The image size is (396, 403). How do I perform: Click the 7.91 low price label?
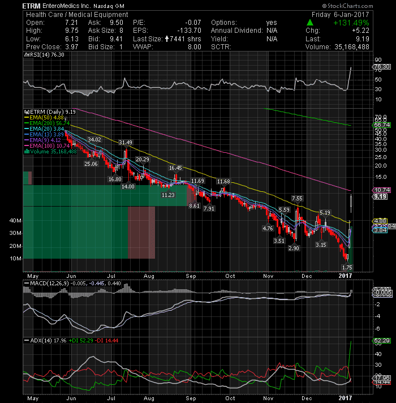click(x=209, y=209)
